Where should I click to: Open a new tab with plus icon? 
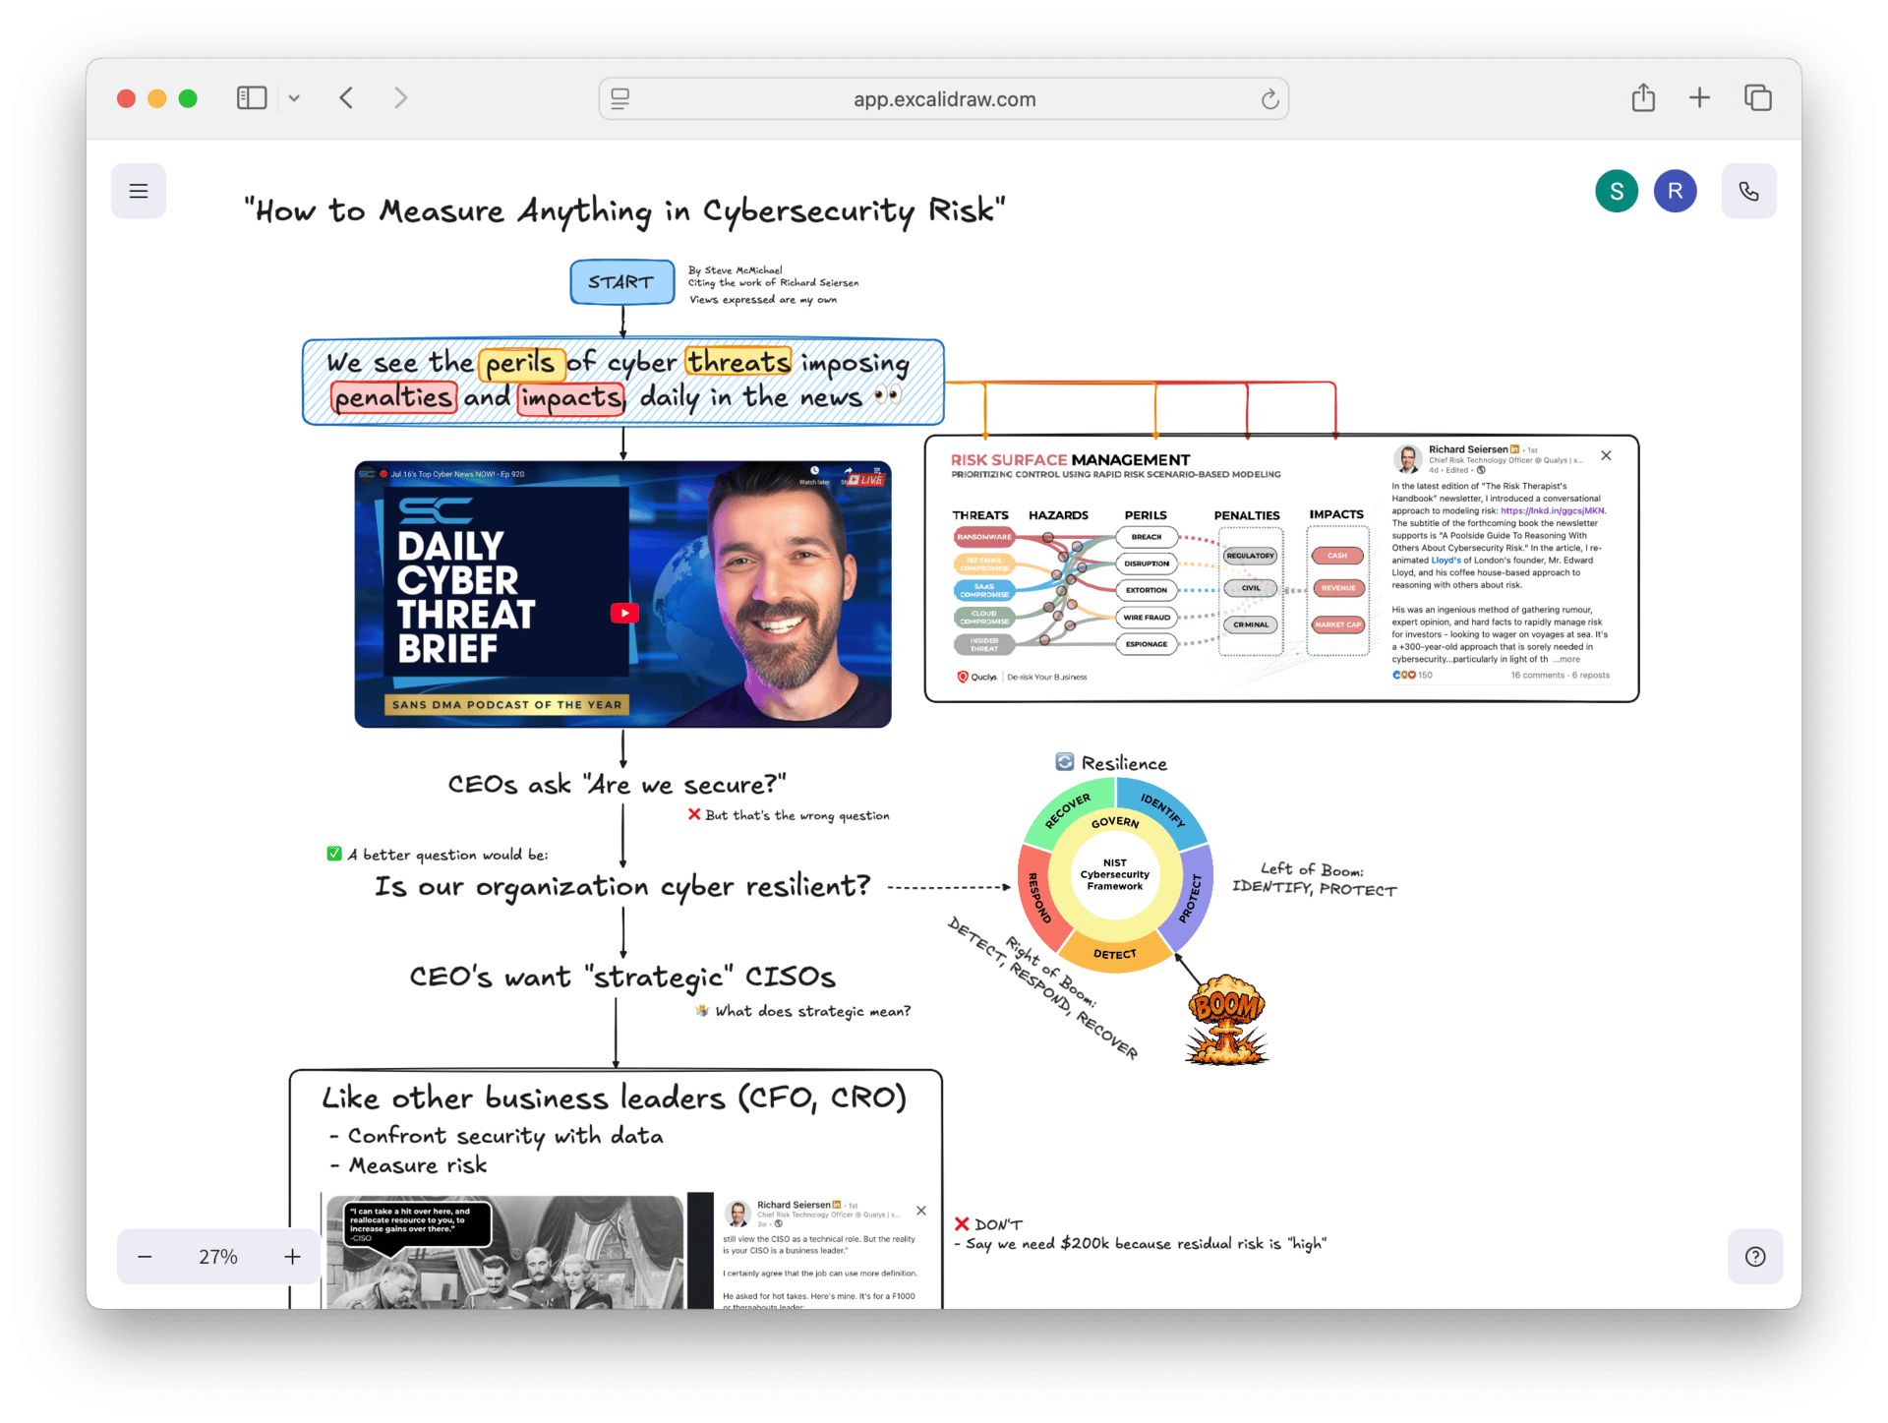1699,98
